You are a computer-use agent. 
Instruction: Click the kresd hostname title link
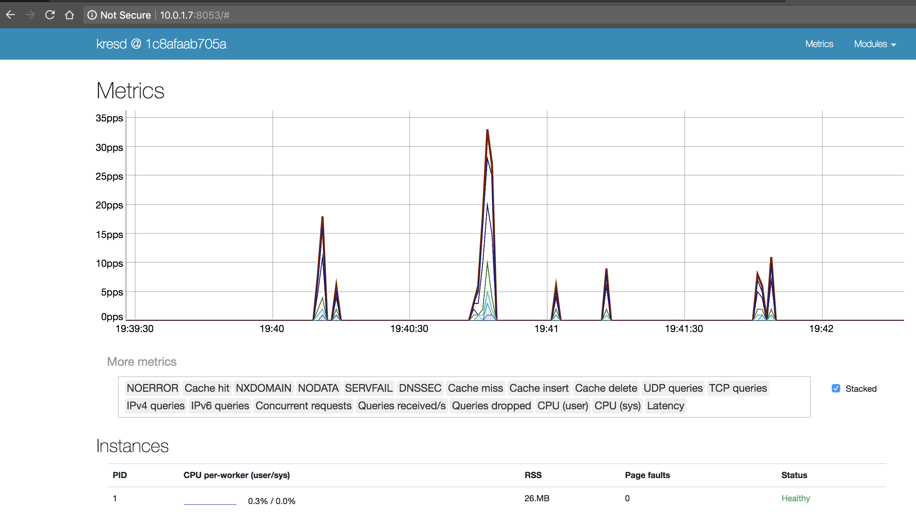pos(161,44)
